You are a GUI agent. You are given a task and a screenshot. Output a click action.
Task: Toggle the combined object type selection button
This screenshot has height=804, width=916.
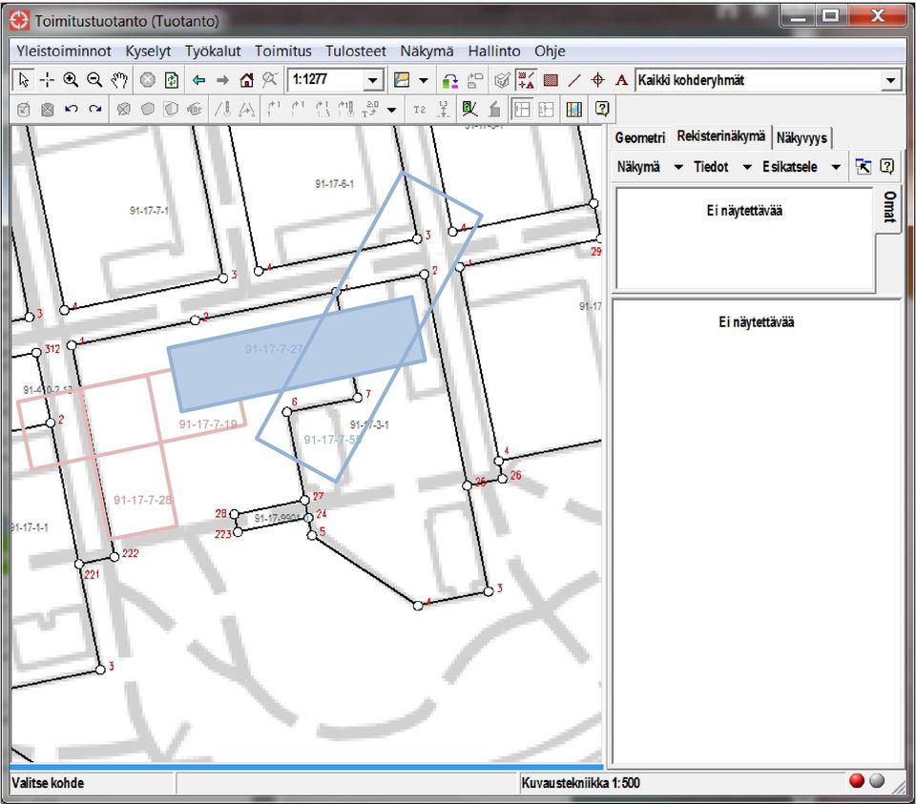pyautogui.click(x=526, y=80)
